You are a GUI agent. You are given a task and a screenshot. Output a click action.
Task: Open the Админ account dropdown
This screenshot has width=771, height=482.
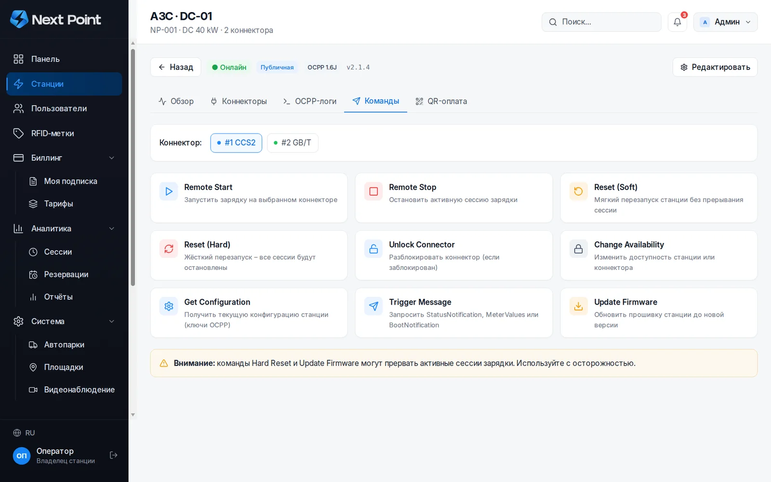coord(725,22)
